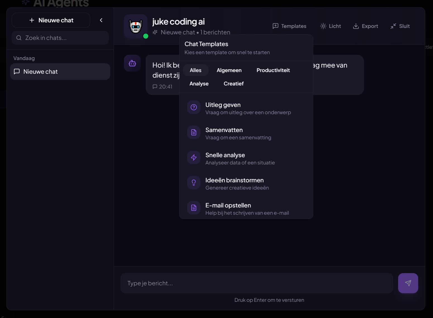This screenshot has height=318, width=433.
Task: Select the Samenvatten document icon
Action: tap(193, 132)
